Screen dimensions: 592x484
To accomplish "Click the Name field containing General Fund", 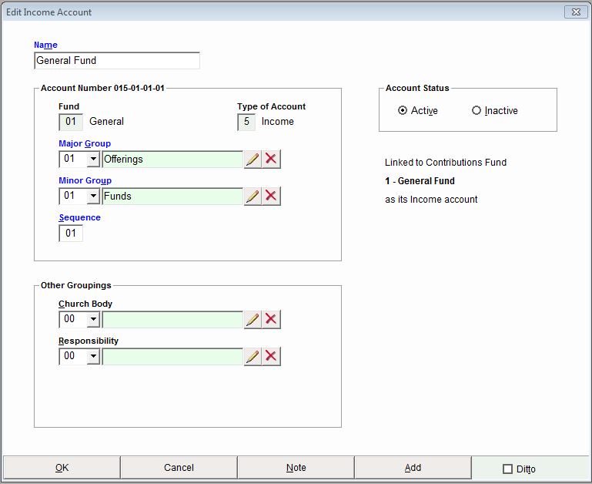I will coord(117,61).
